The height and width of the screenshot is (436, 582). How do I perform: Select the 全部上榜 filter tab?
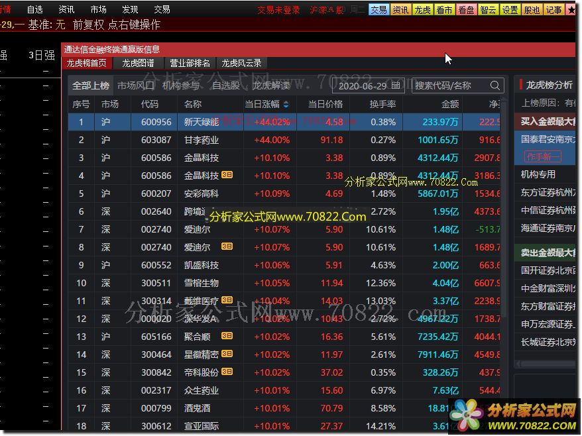click(91, 85)
